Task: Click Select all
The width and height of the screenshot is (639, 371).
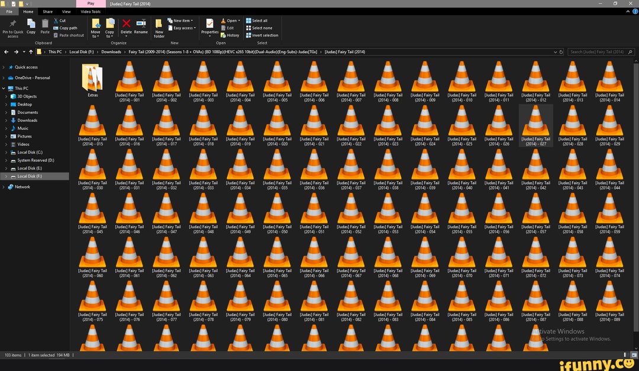Action: pyautogui.click(x=257, y=20)
